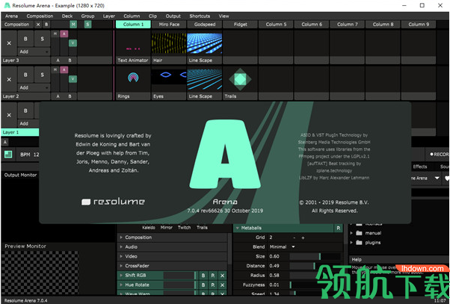This screenshot has width=450, height=304.
Task: Open preset menu for Shift RGB effect
Action: 212,276
